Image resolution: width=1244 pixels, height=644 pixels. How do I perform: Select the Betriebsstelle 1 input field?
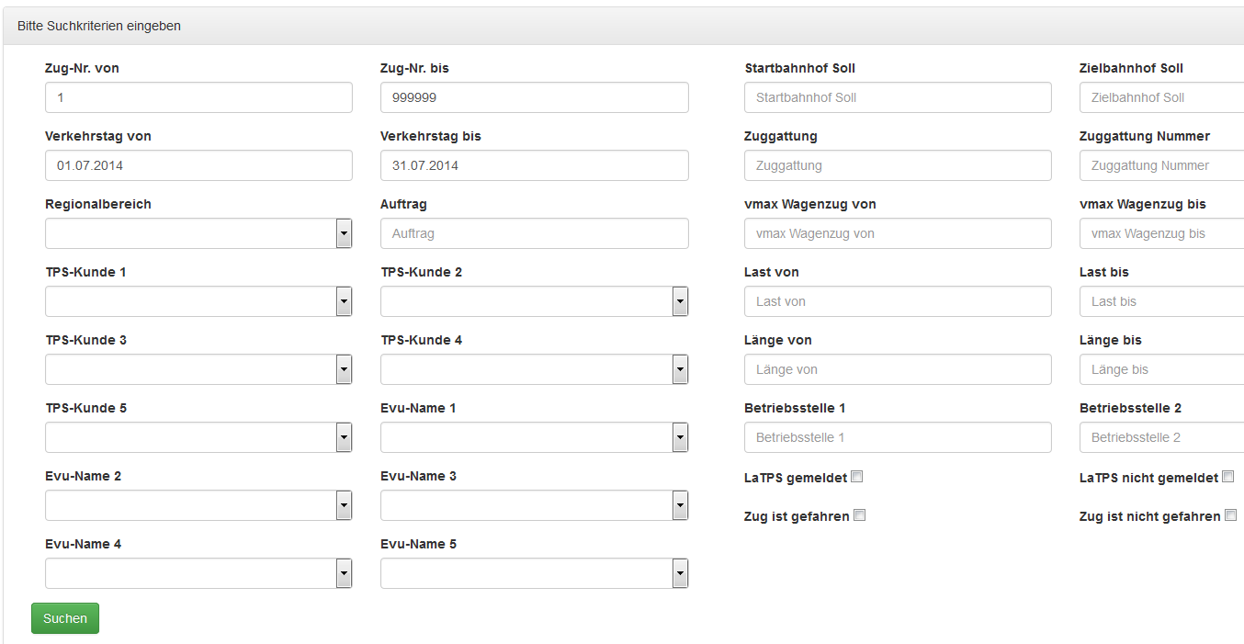tap(898, 437)
